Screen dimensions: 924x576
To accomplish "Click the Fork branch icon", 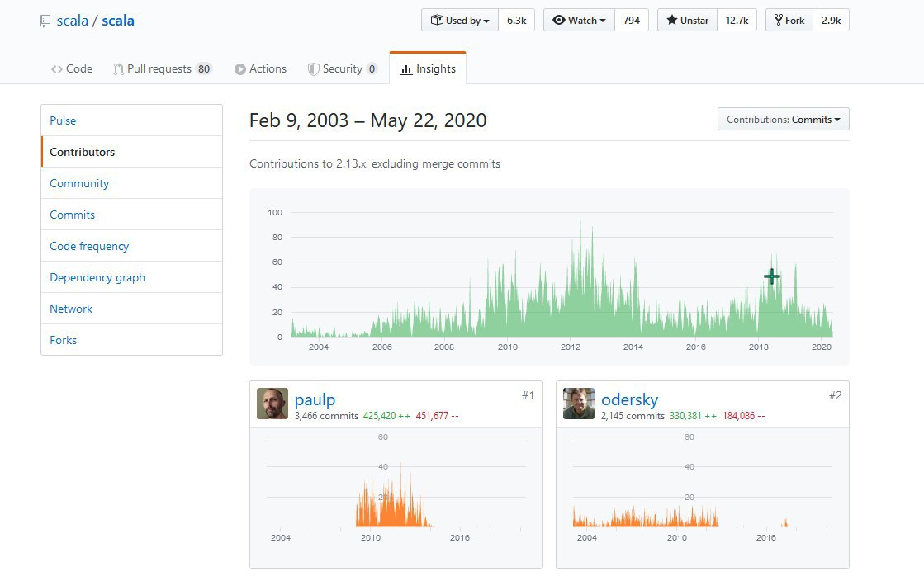I will point(779,20).
